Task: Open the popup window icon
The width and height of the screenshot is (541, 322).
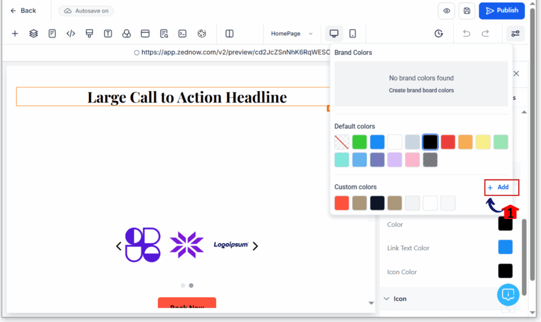Action: [145, 33]
